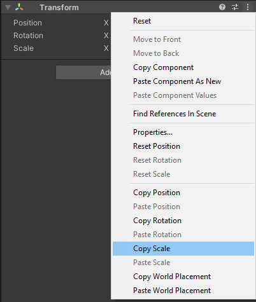Click the Scale property label

(24, 48)
